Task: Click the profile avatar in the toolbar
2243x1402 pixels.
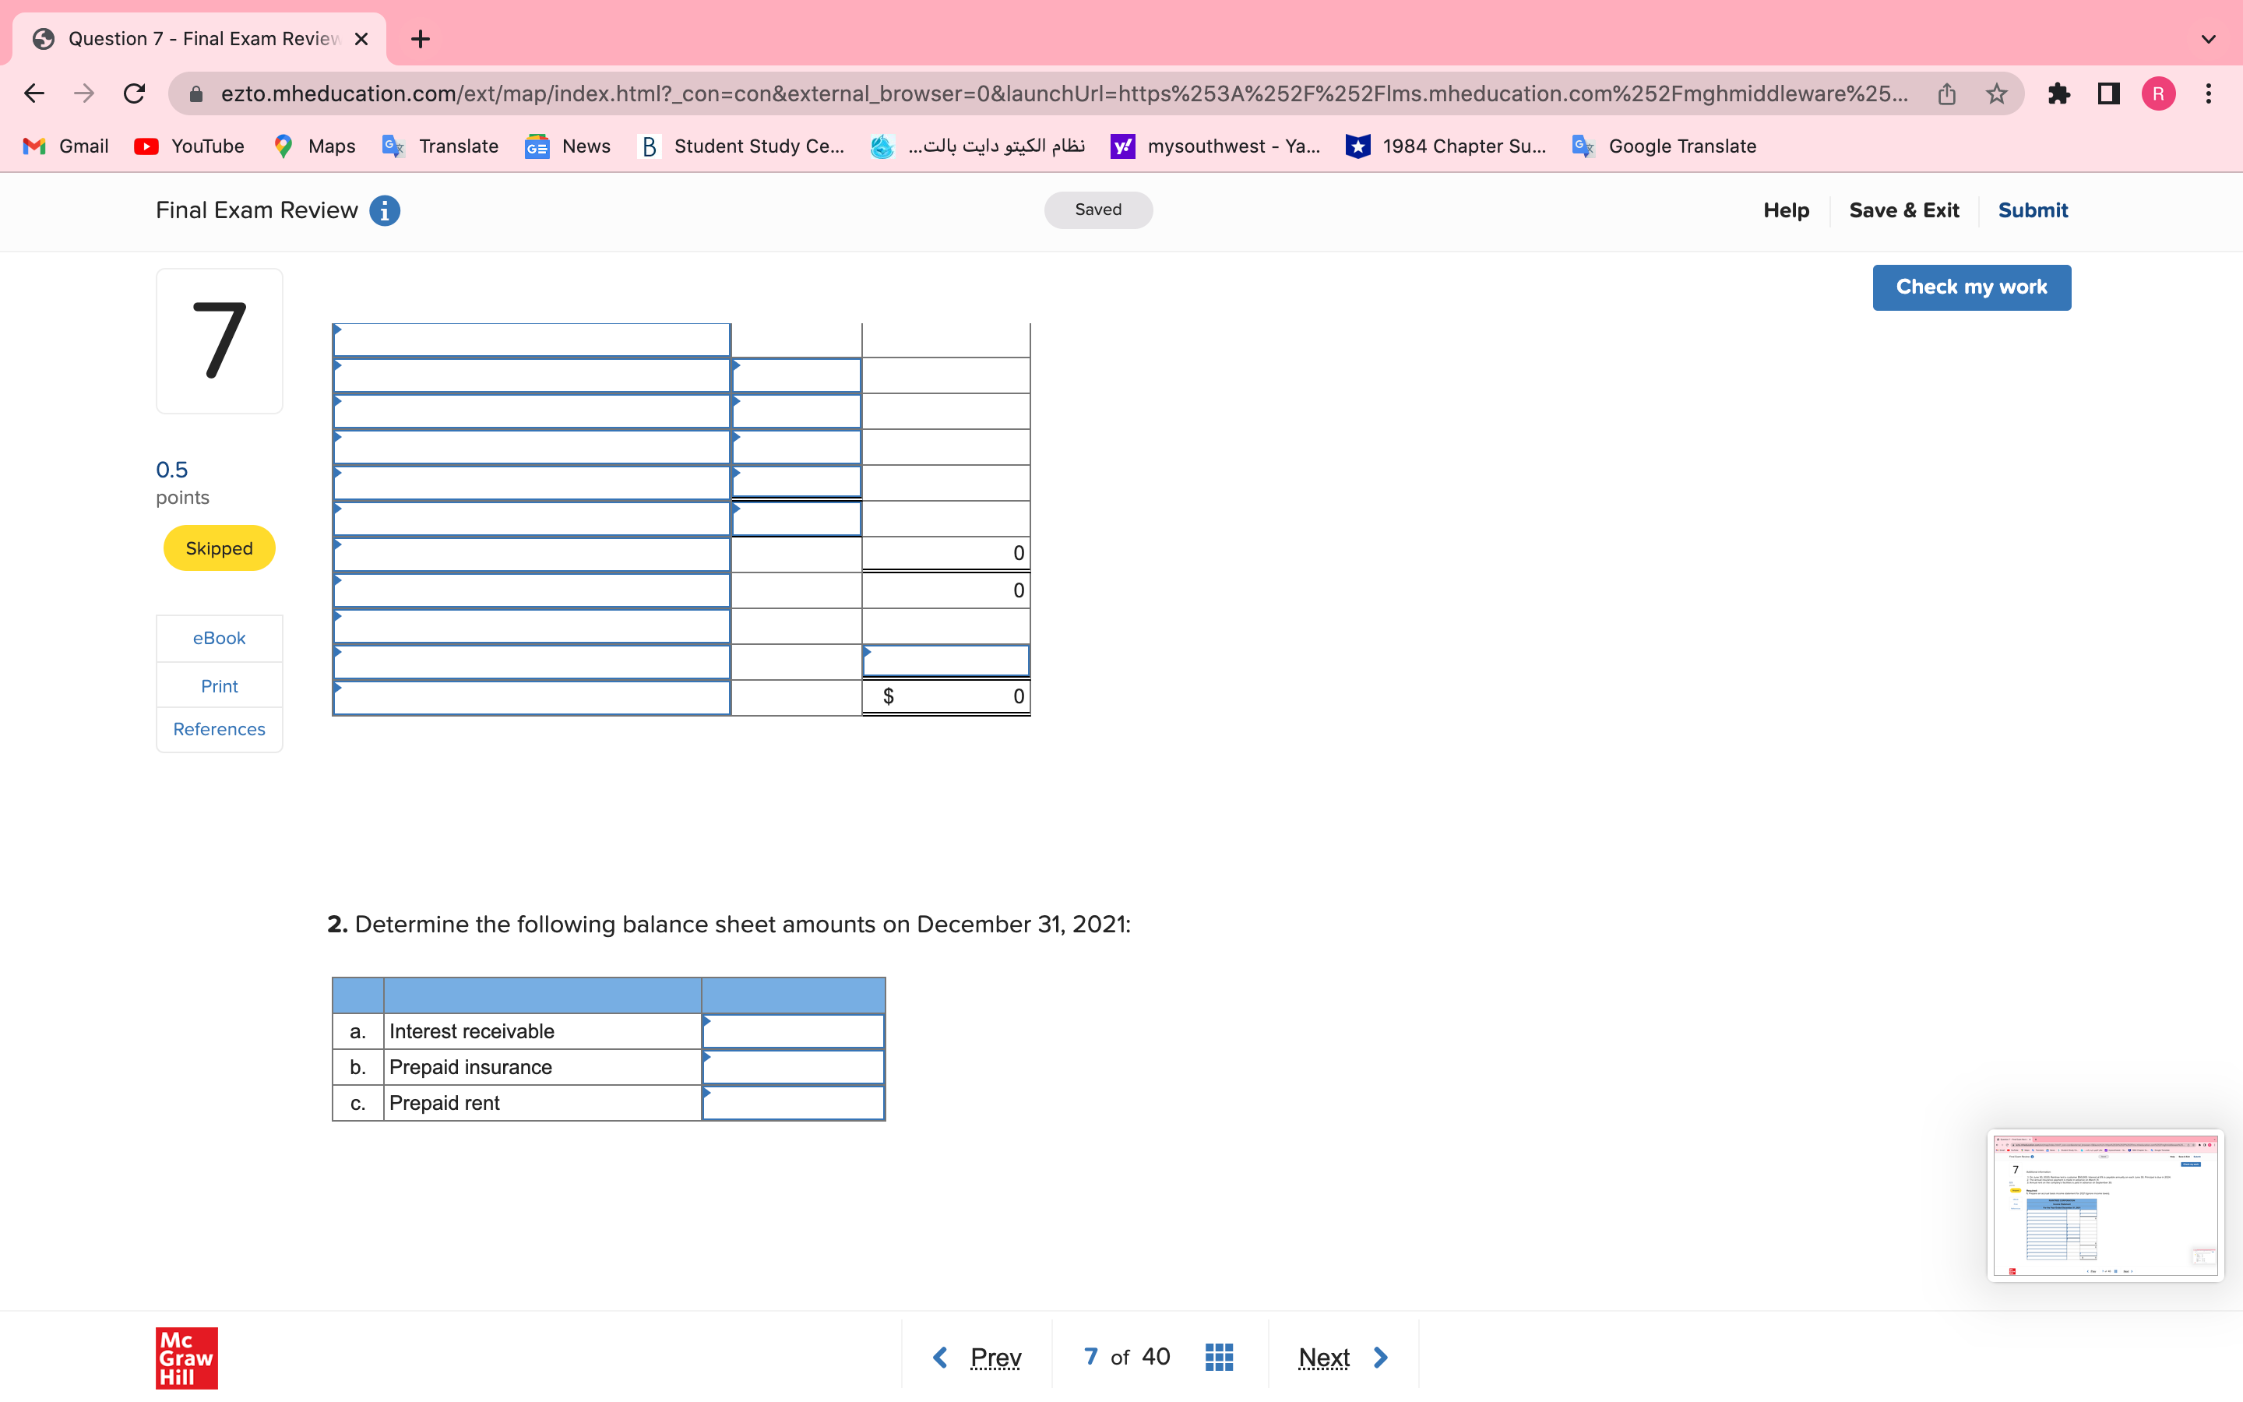Action: [x=2158, y=93]
